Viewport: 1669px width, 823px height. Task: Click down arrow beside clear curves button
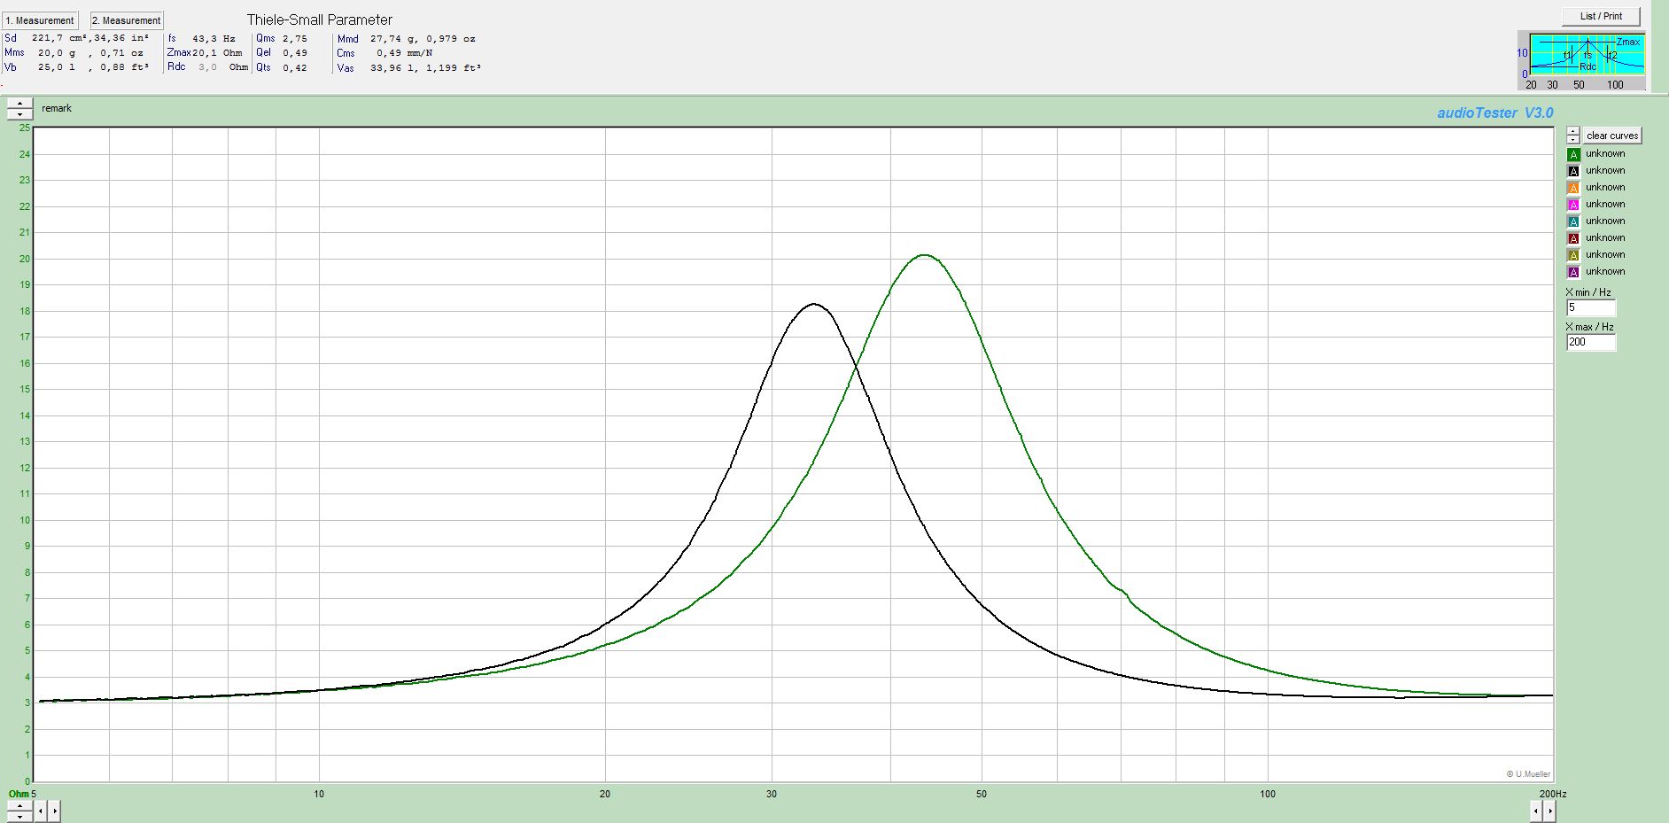tap(1573, 140)
